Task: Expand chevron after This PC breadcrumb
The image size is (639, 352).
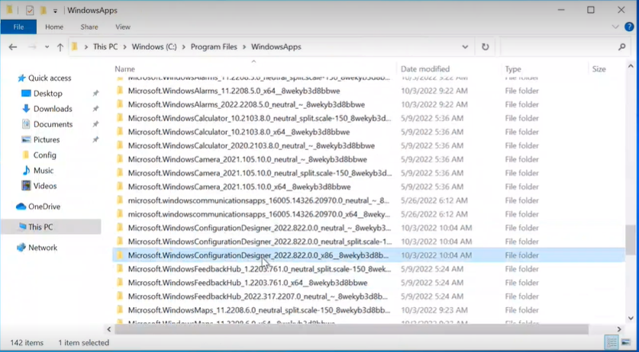Action: [x=124, y=46]
